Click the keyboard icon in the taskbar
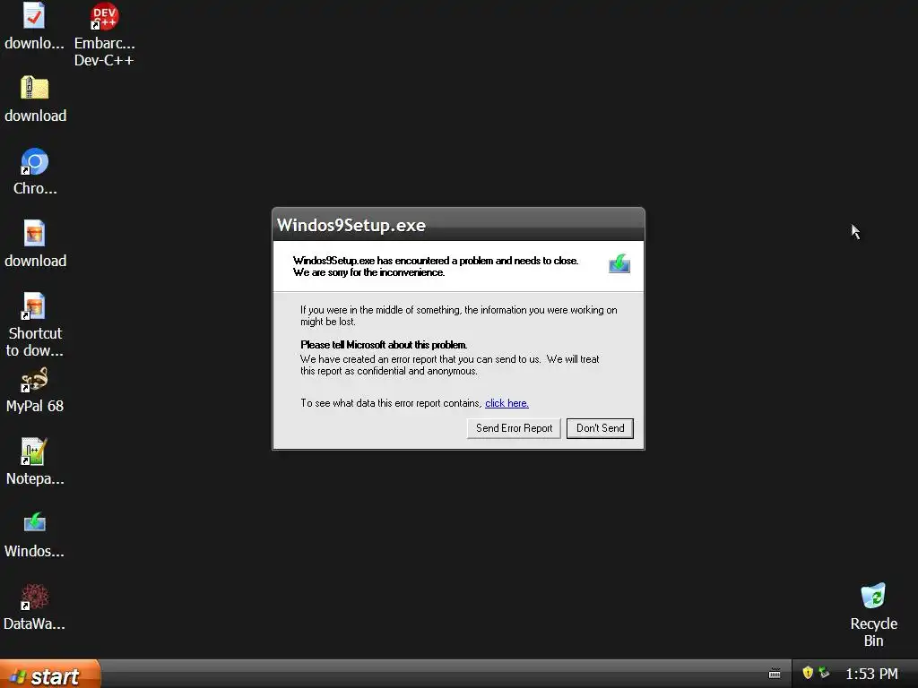This screenshot has height=688, width=918. [775, 674]
